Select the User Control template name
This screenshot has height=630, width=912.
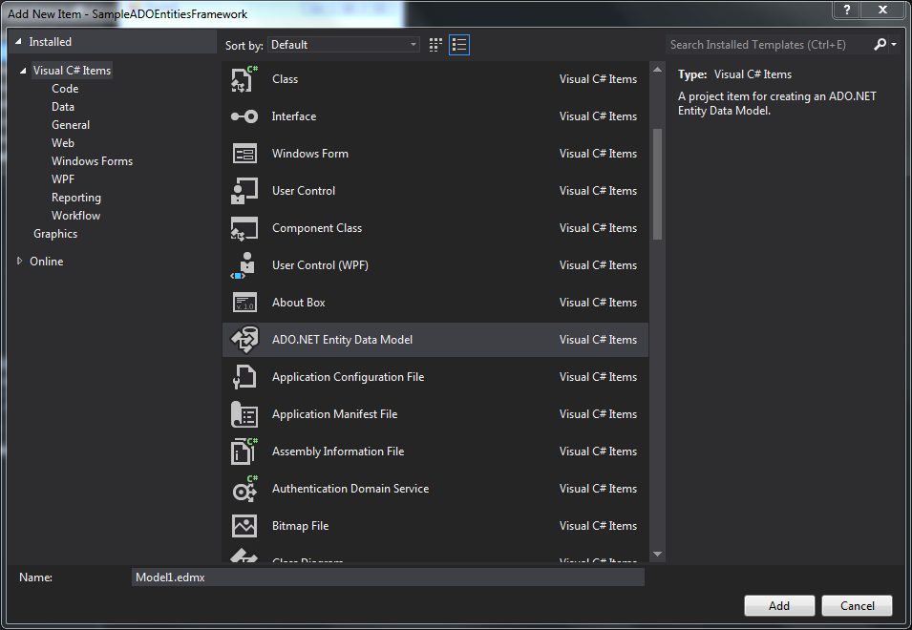click(x=304, y=191)
